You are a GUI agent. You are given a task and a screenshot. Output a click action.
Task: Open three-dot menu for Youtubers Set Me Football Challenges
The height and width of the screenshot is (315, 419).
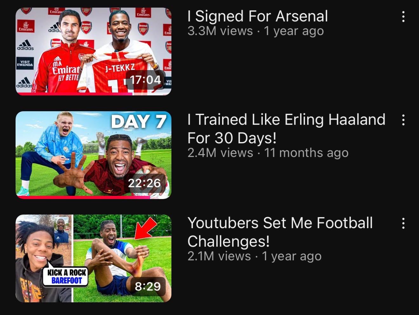point(403,223)
